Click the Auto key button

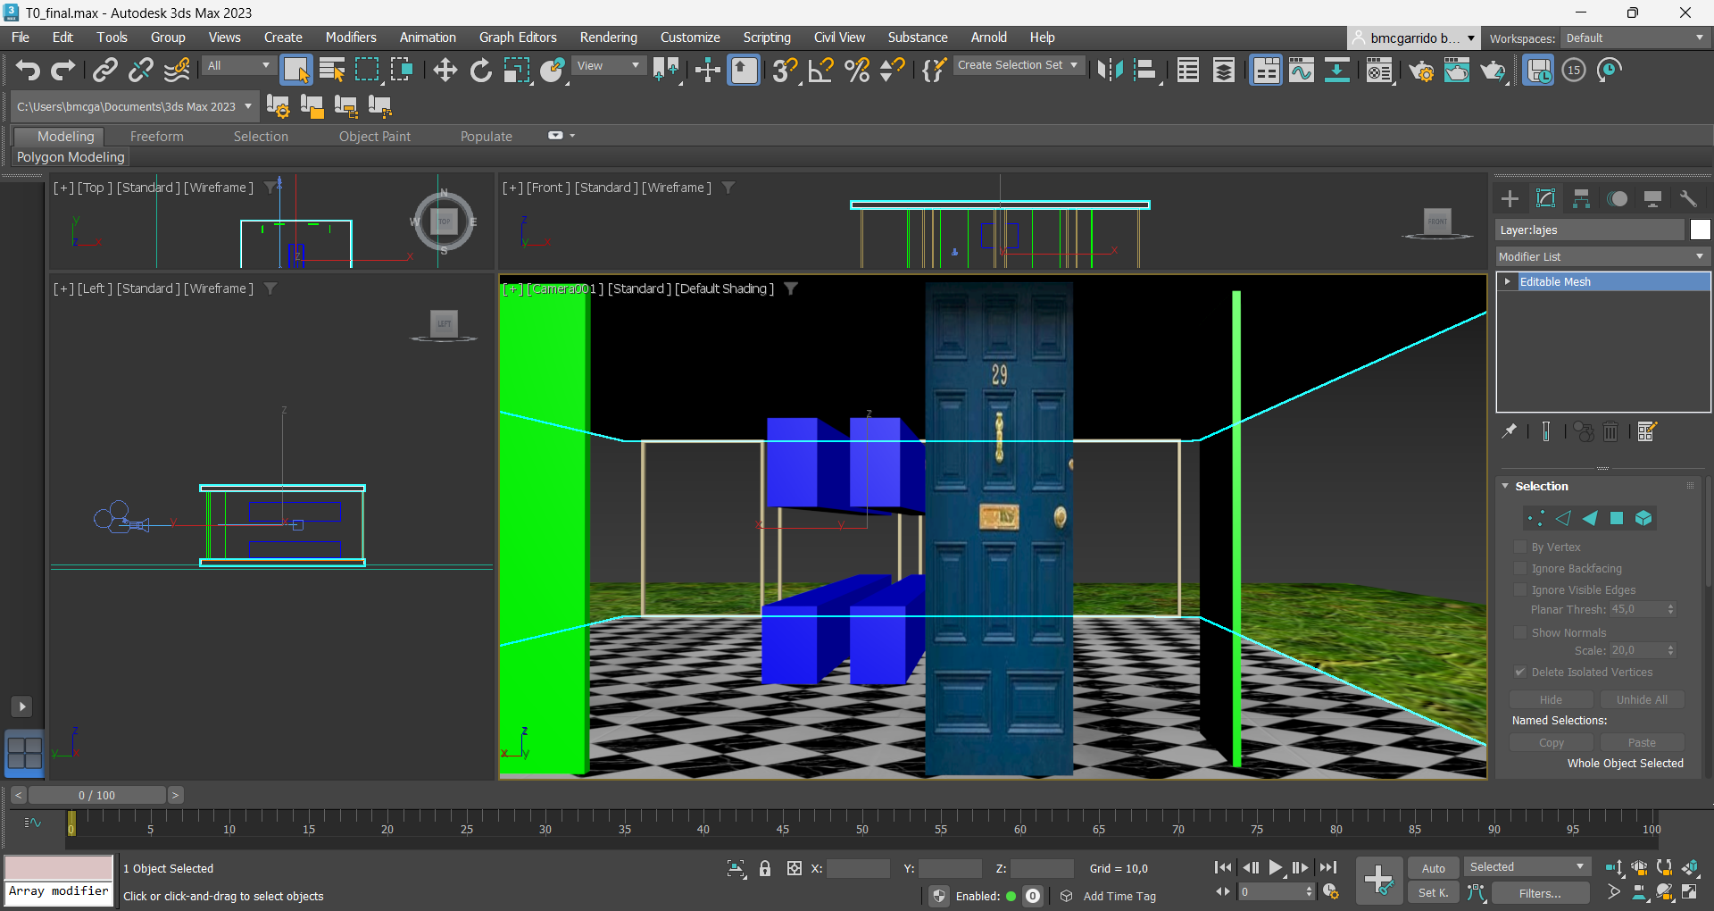(1433, 868)
